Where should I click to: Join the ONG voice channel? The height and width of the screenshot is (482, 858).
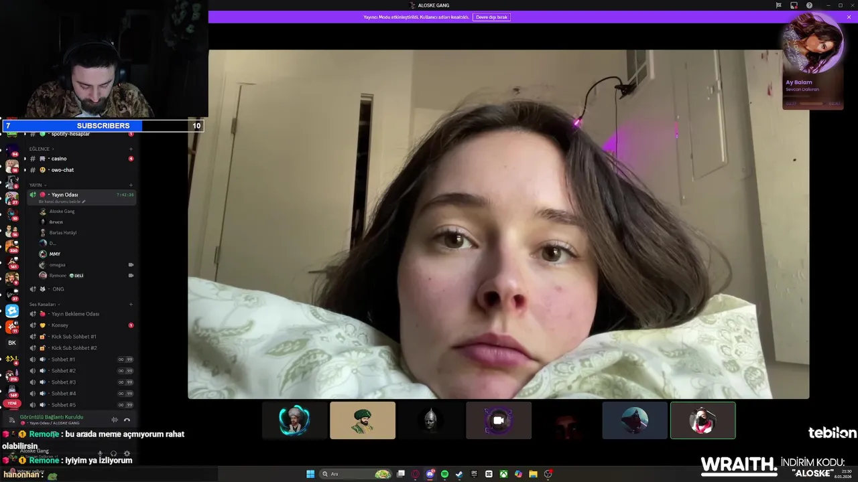point(81,289)
